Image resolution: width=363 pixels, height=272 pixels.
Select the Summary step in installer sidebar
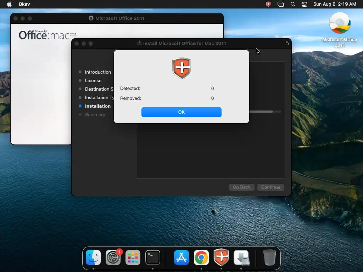(x=95, y=115)
